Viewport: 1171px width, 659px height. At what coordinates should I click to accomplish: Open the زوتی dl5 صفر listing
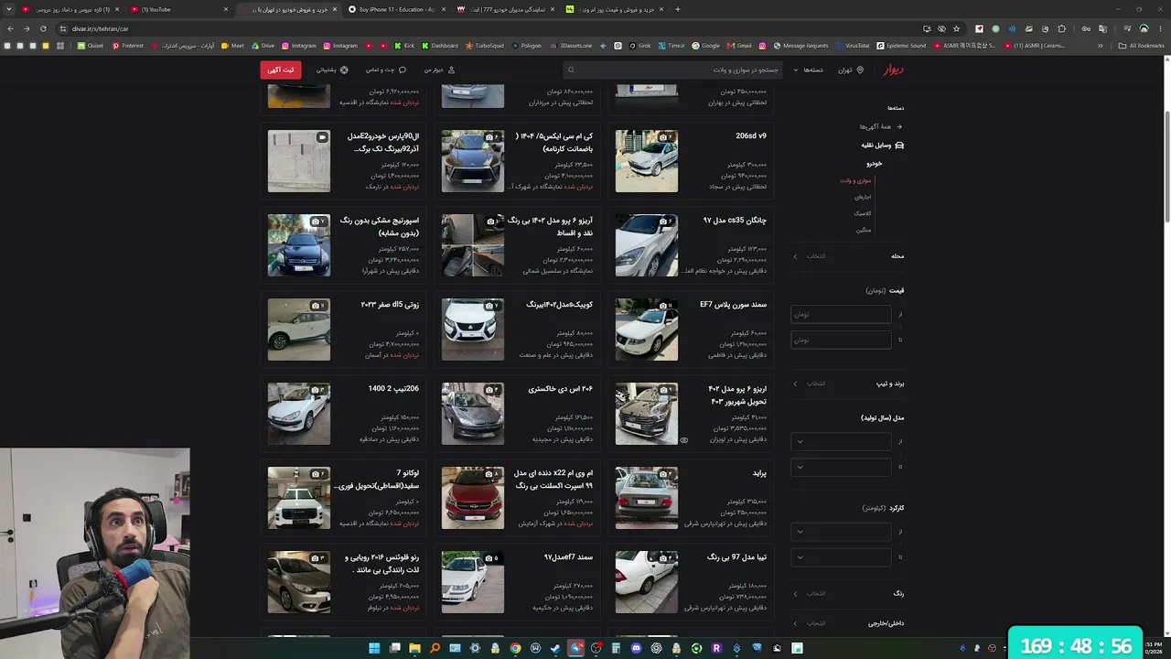pos(343,329)
